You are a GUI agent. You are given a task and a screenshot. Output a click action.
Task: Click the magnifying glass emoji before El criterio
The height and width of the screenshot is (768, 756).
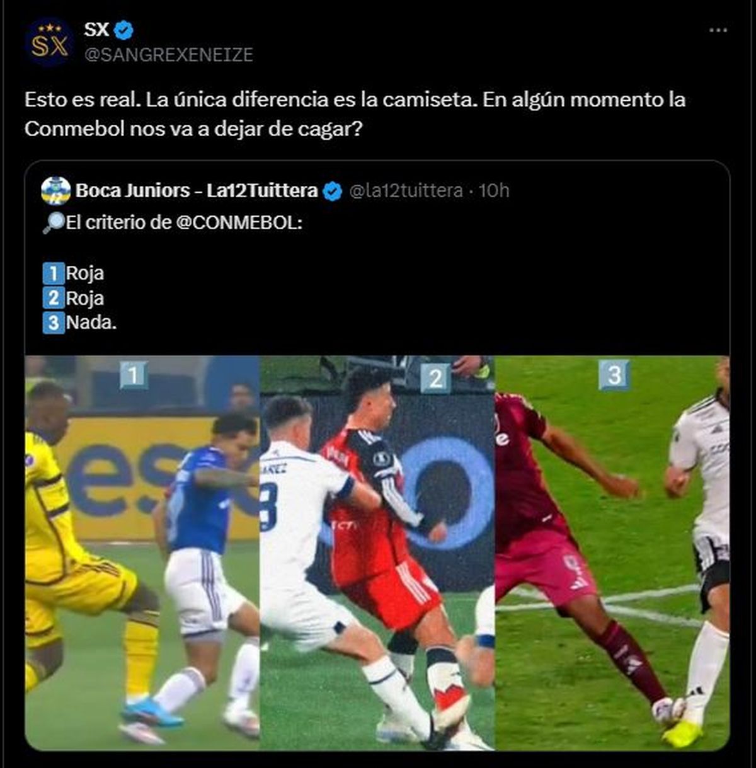(x=54, y=223)
